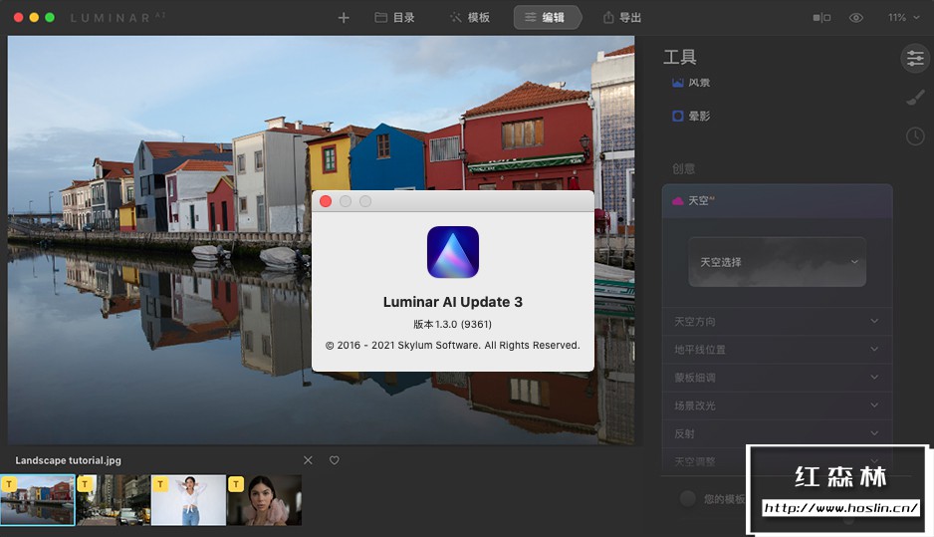Screen dimensions: 934x537
Task: Switch to the 模板 templates tab
Action: click(469, 18)
